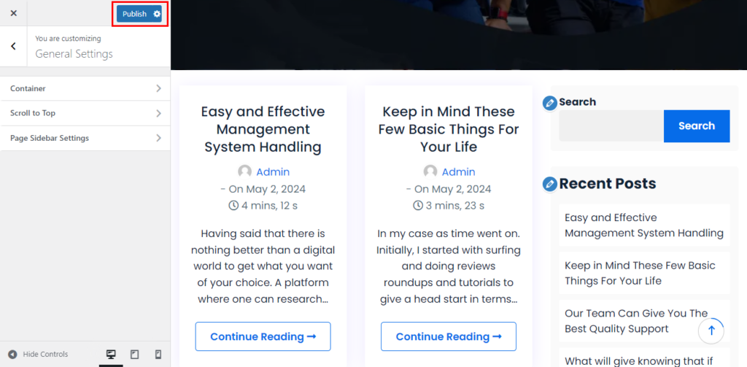Open the Scroll to Top section
Screen dimensions: 747x367
click(85, 113)
